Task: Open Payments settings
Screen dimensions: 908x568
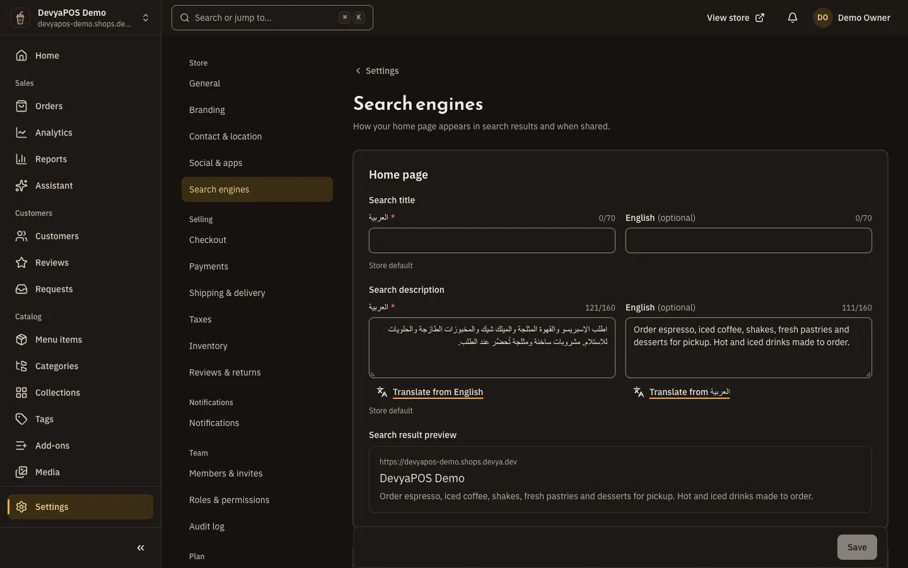Action: [257, 266]
